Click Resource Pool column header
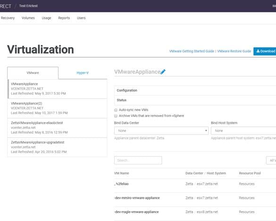The height and width of the screenshot is (221, 276). pos(250,173)
